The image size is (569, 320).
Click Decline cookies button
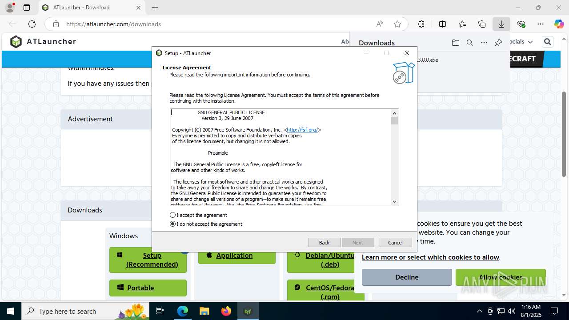[x=407, y=277]
